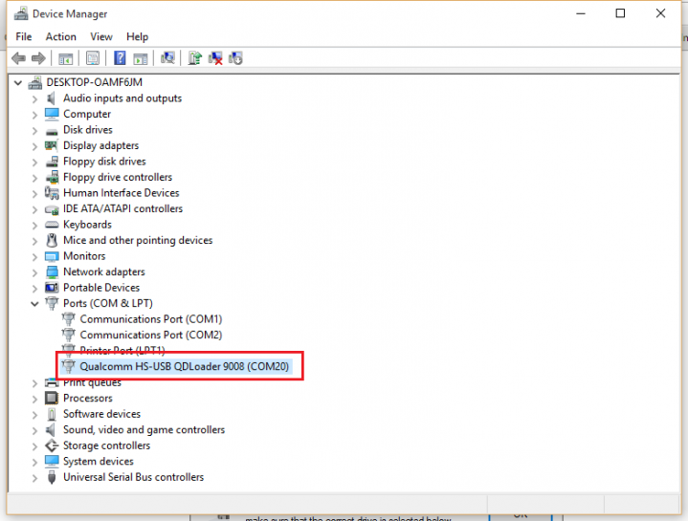Click the Update device driver toolbar icon
The image size is (688, 521).
click(x=195, y=58)
